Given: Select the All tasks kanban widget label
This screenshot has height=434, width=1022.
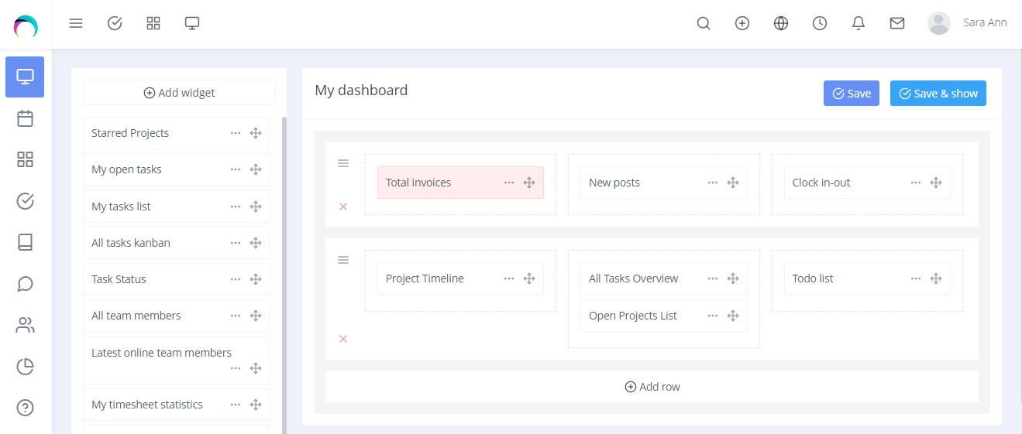Looking at the screenshot, I should pyautogui.click(x=131, y=243).
